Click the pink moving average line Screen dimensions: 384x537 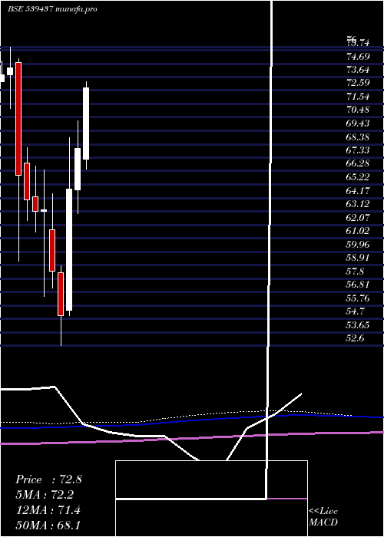[192, 438]
